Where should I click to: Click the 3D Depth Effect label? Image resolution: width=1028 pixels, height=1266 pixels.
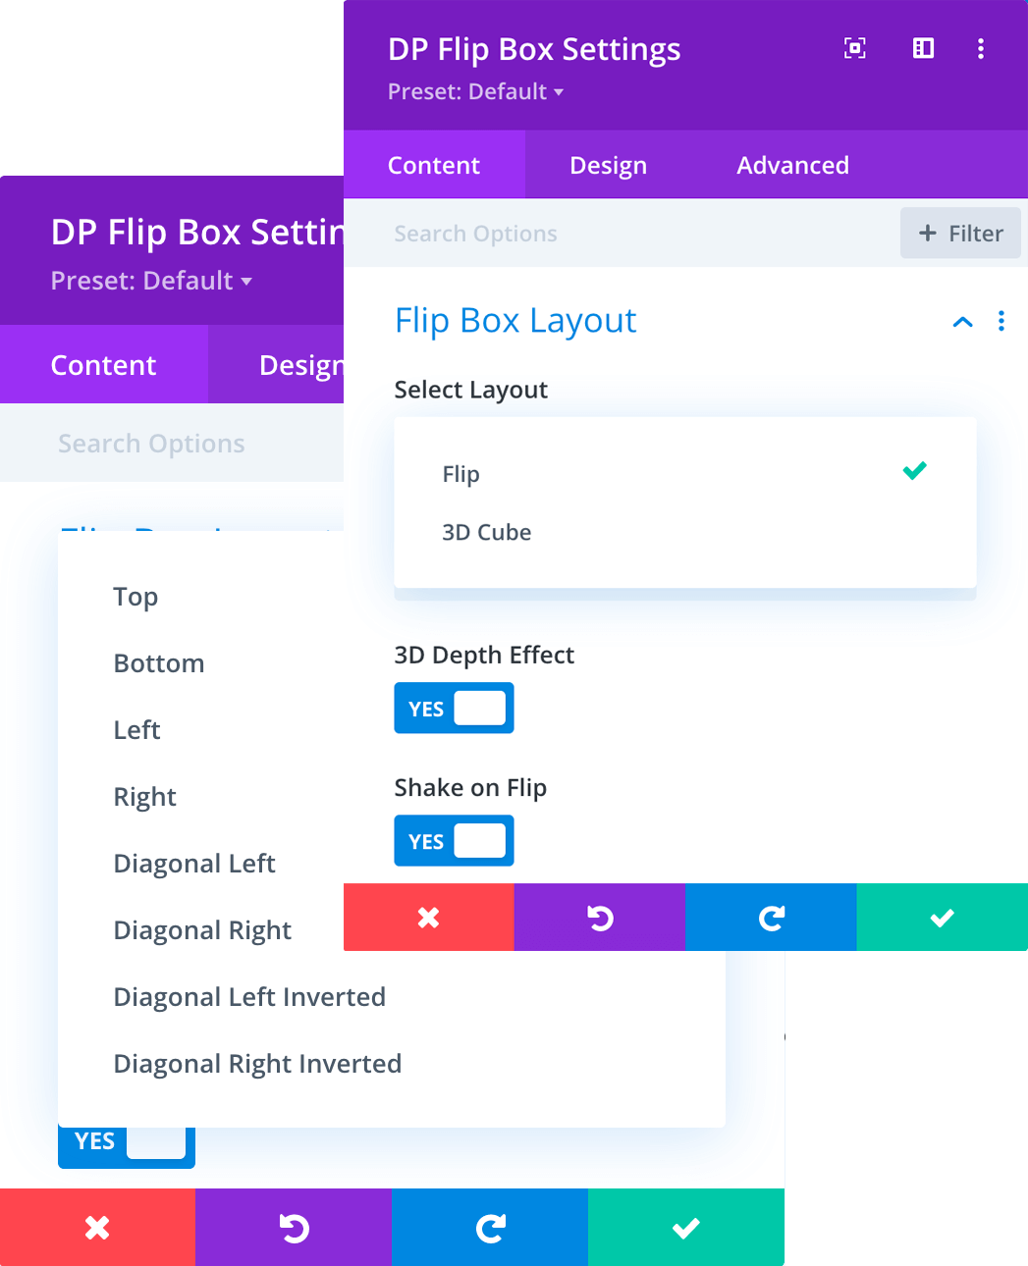click(484, 656)
